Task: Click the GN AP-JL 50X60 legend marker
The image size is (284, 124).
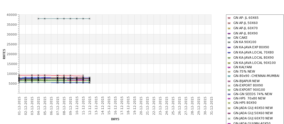Action: 229,23
